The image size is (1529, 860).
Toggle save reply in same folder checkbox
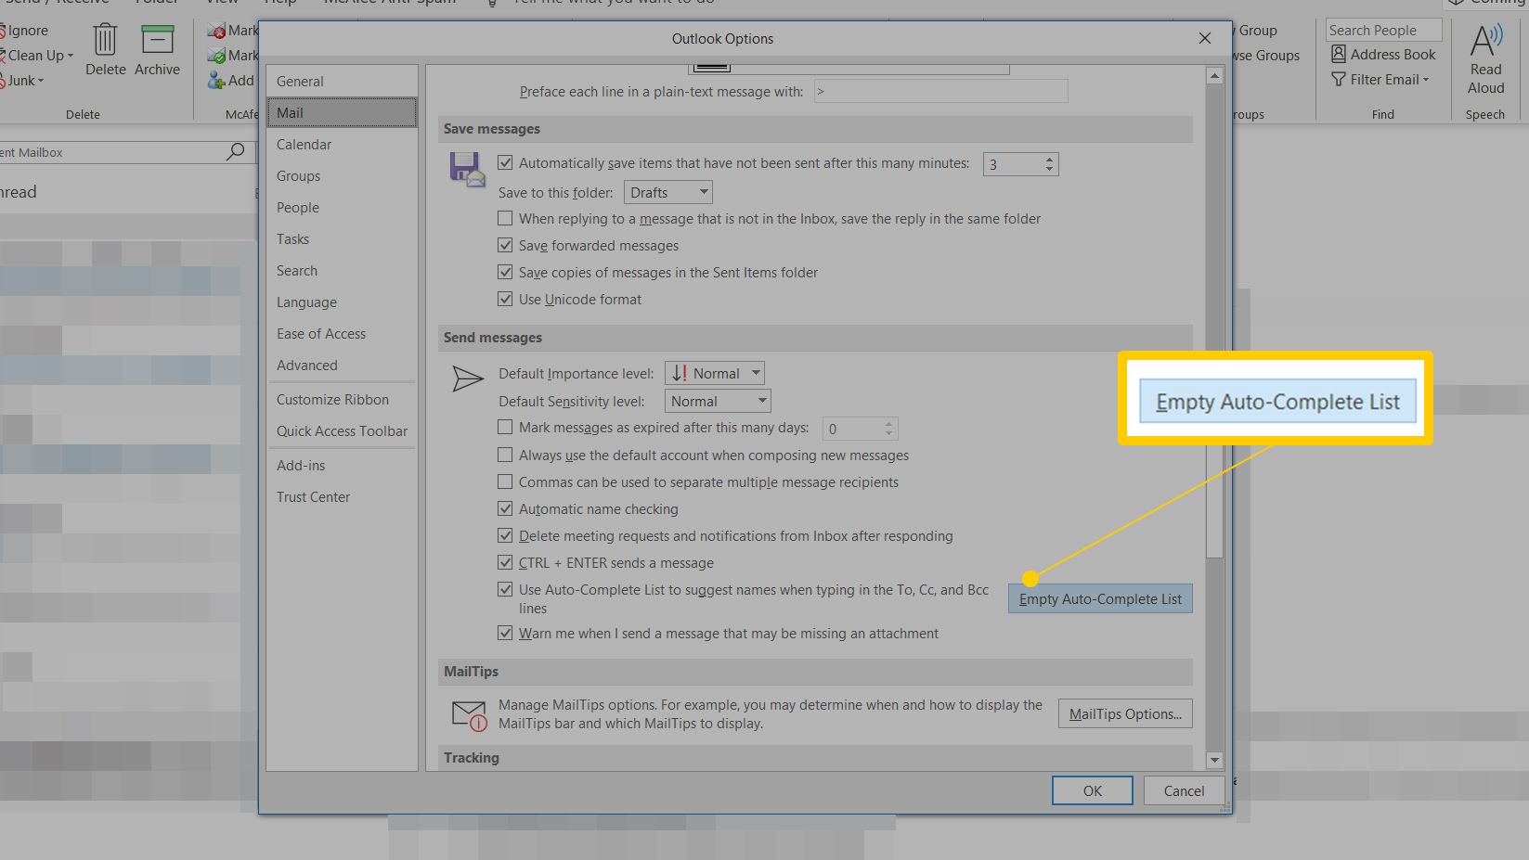point(505,218)
